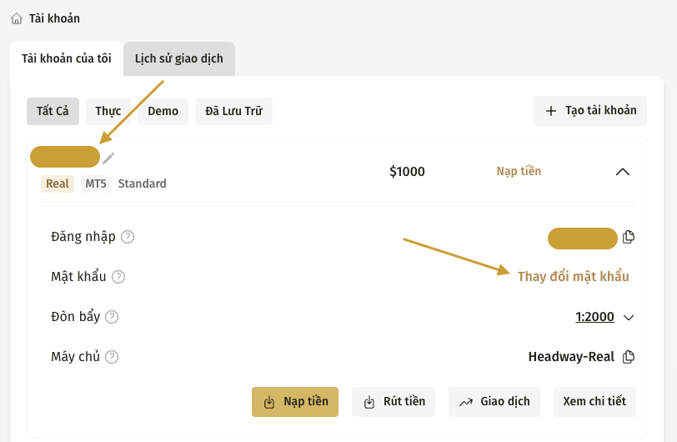Open help tooltip next to Đăng nhập
The height and width of the screenshot is (442, 677).
click(128, 237)
